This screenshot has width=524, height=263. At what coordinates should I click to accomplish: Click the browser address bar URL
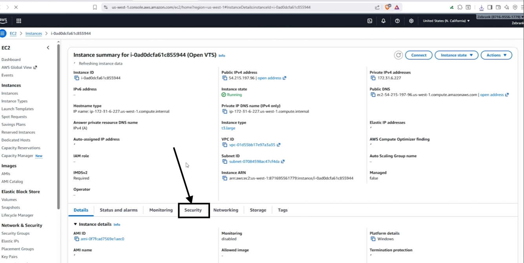pos(211,7)
